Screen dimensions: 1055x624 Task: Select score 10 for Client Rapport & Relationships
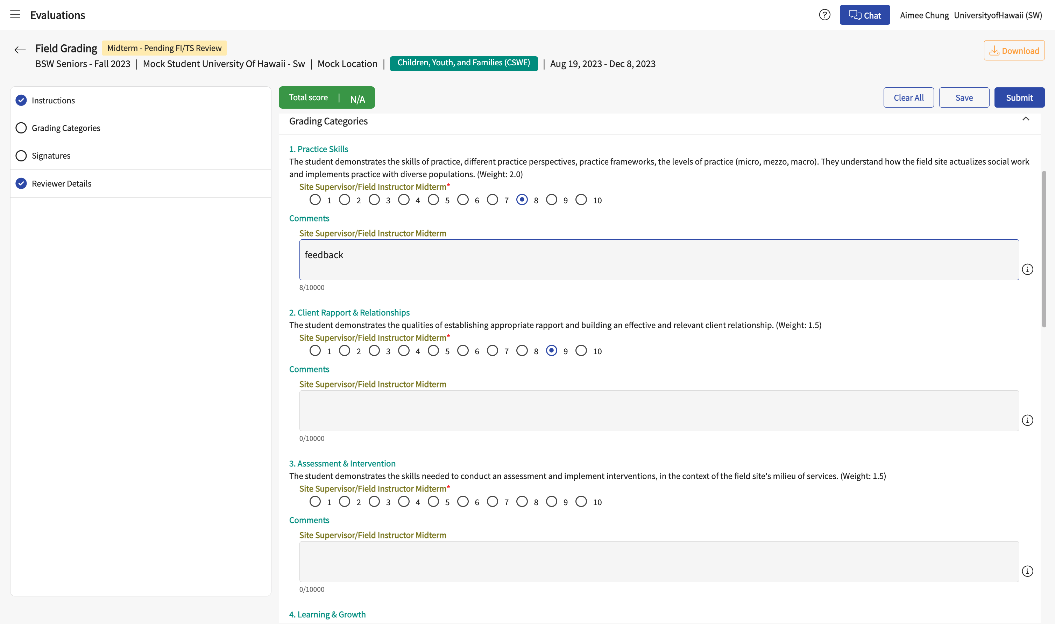(x=581, y=350)
